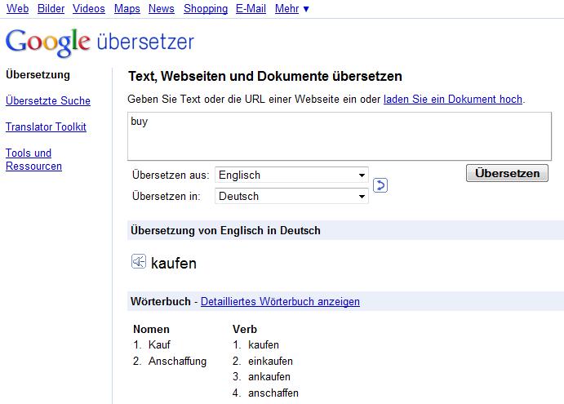Select News in the top bar

tap(162, 9)
